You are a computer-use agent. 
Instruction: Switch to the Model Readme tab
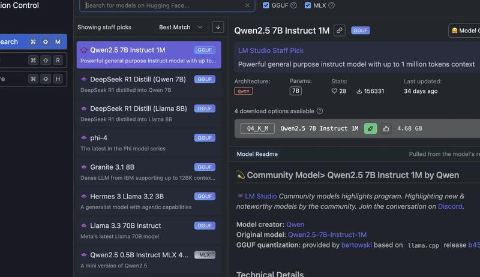(x=257, y=154)
